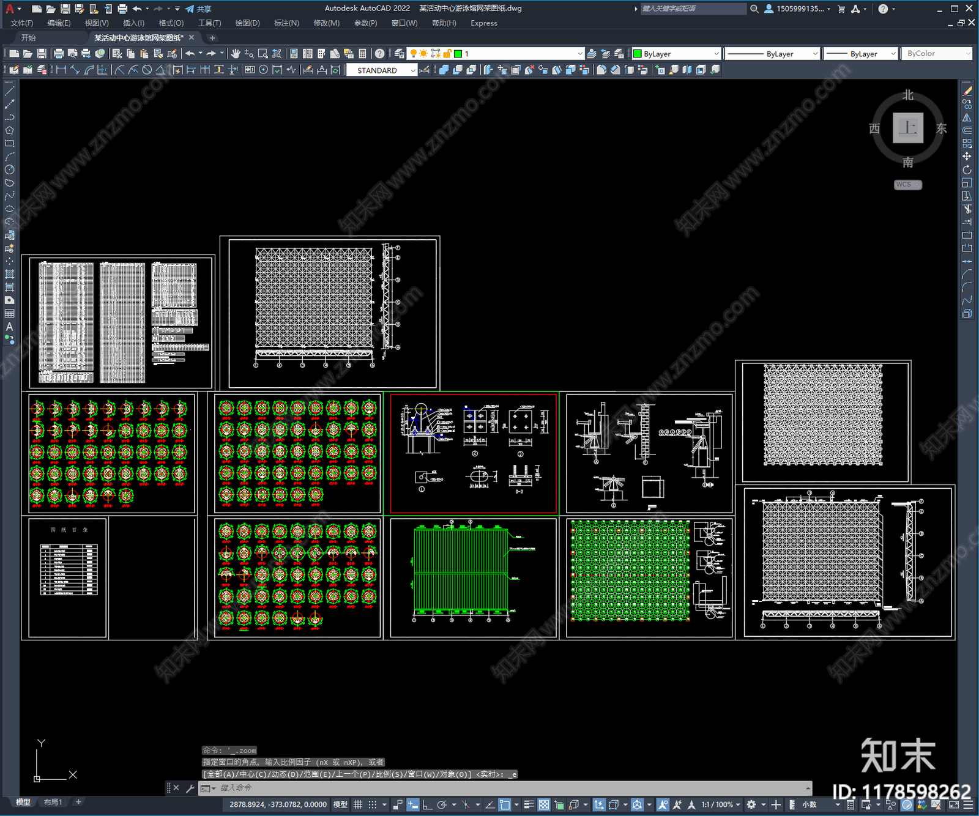Viewport: 979px width, 816px height.
Task: Click the Pan hand icon
Action: 236,54
